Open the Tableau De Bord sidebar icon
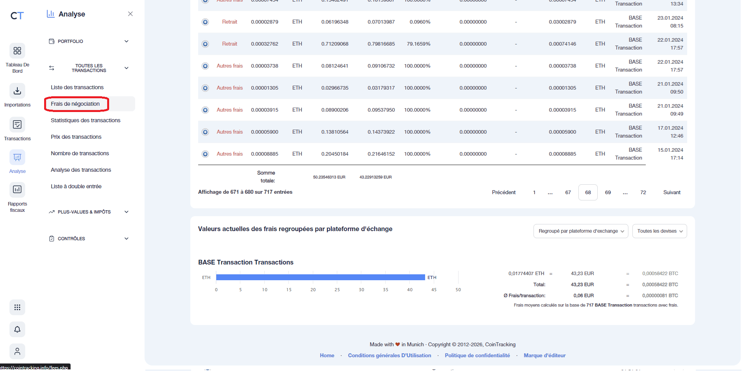This screenshot has width=745, height=371. click(17, 51)
